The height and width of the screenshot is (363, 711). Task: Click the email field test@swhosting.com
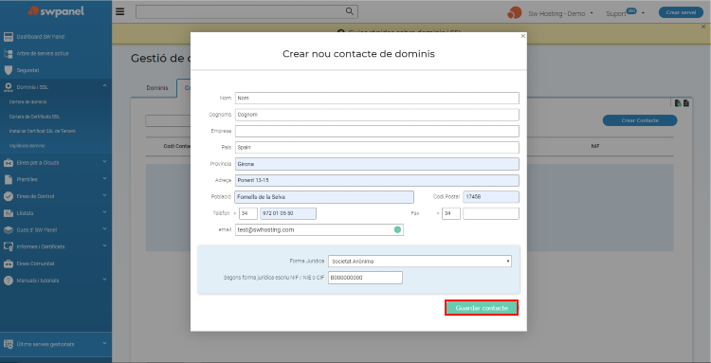(319, 229)
